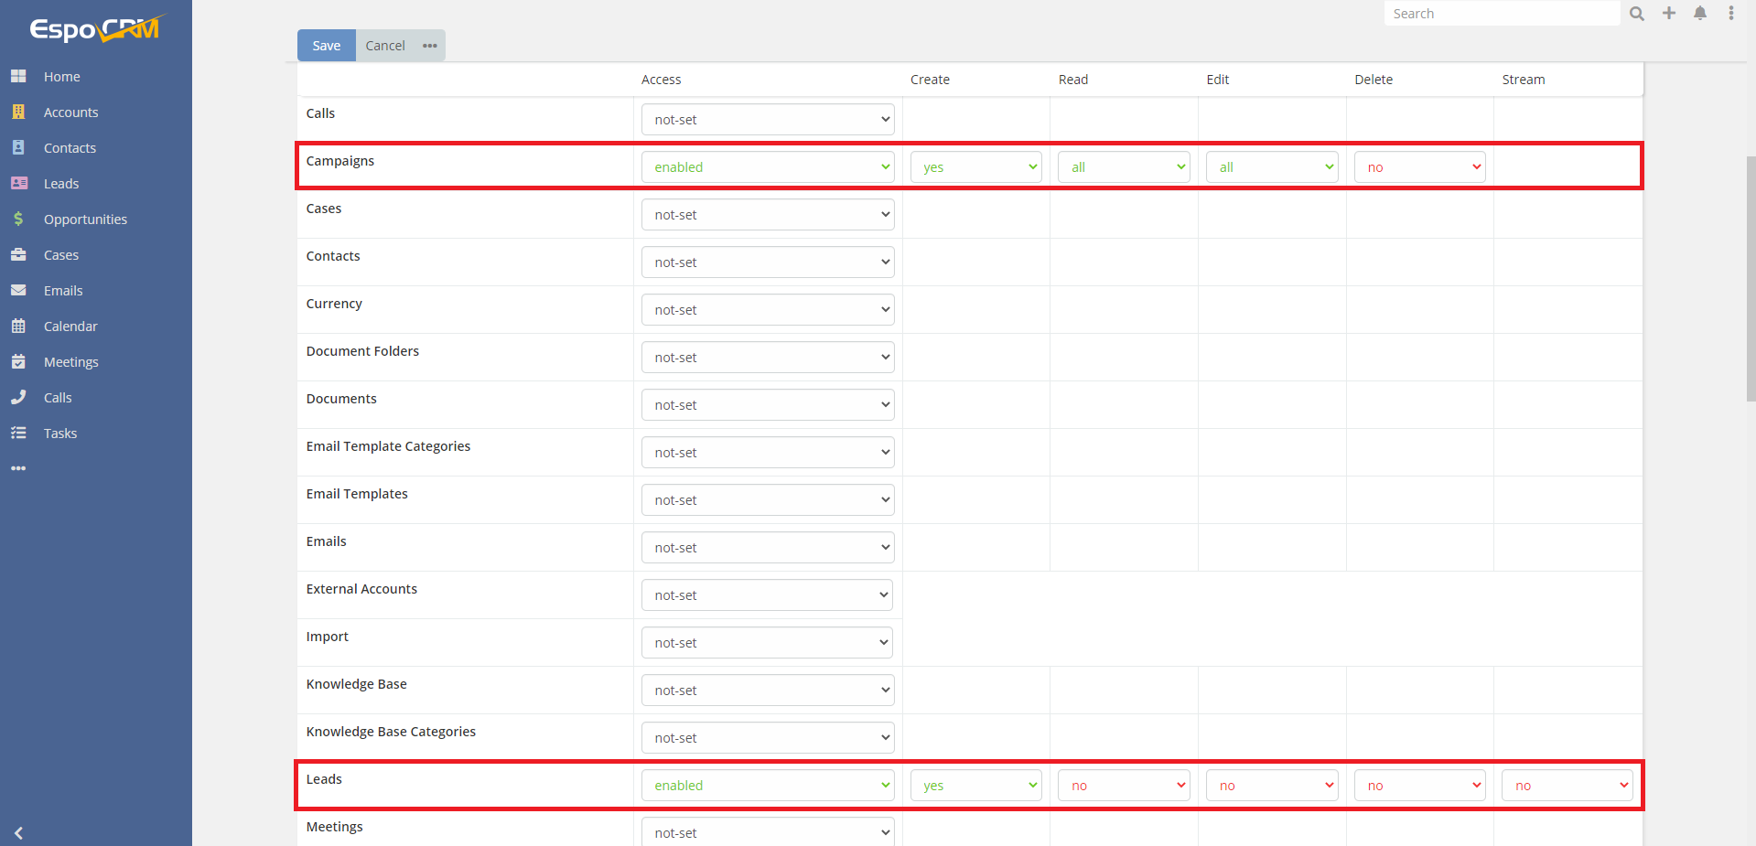
Task: Expand the Campaigns Delete dropdown
Action: (x=1419, y=166)
